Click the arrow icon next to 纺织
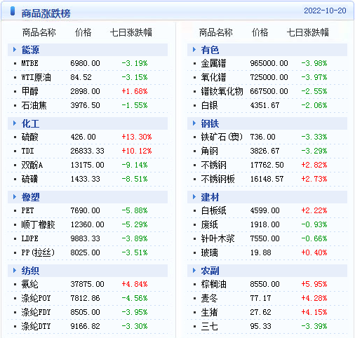The width and height of the screenshot is (355, 338). click(x=15, y=271)
